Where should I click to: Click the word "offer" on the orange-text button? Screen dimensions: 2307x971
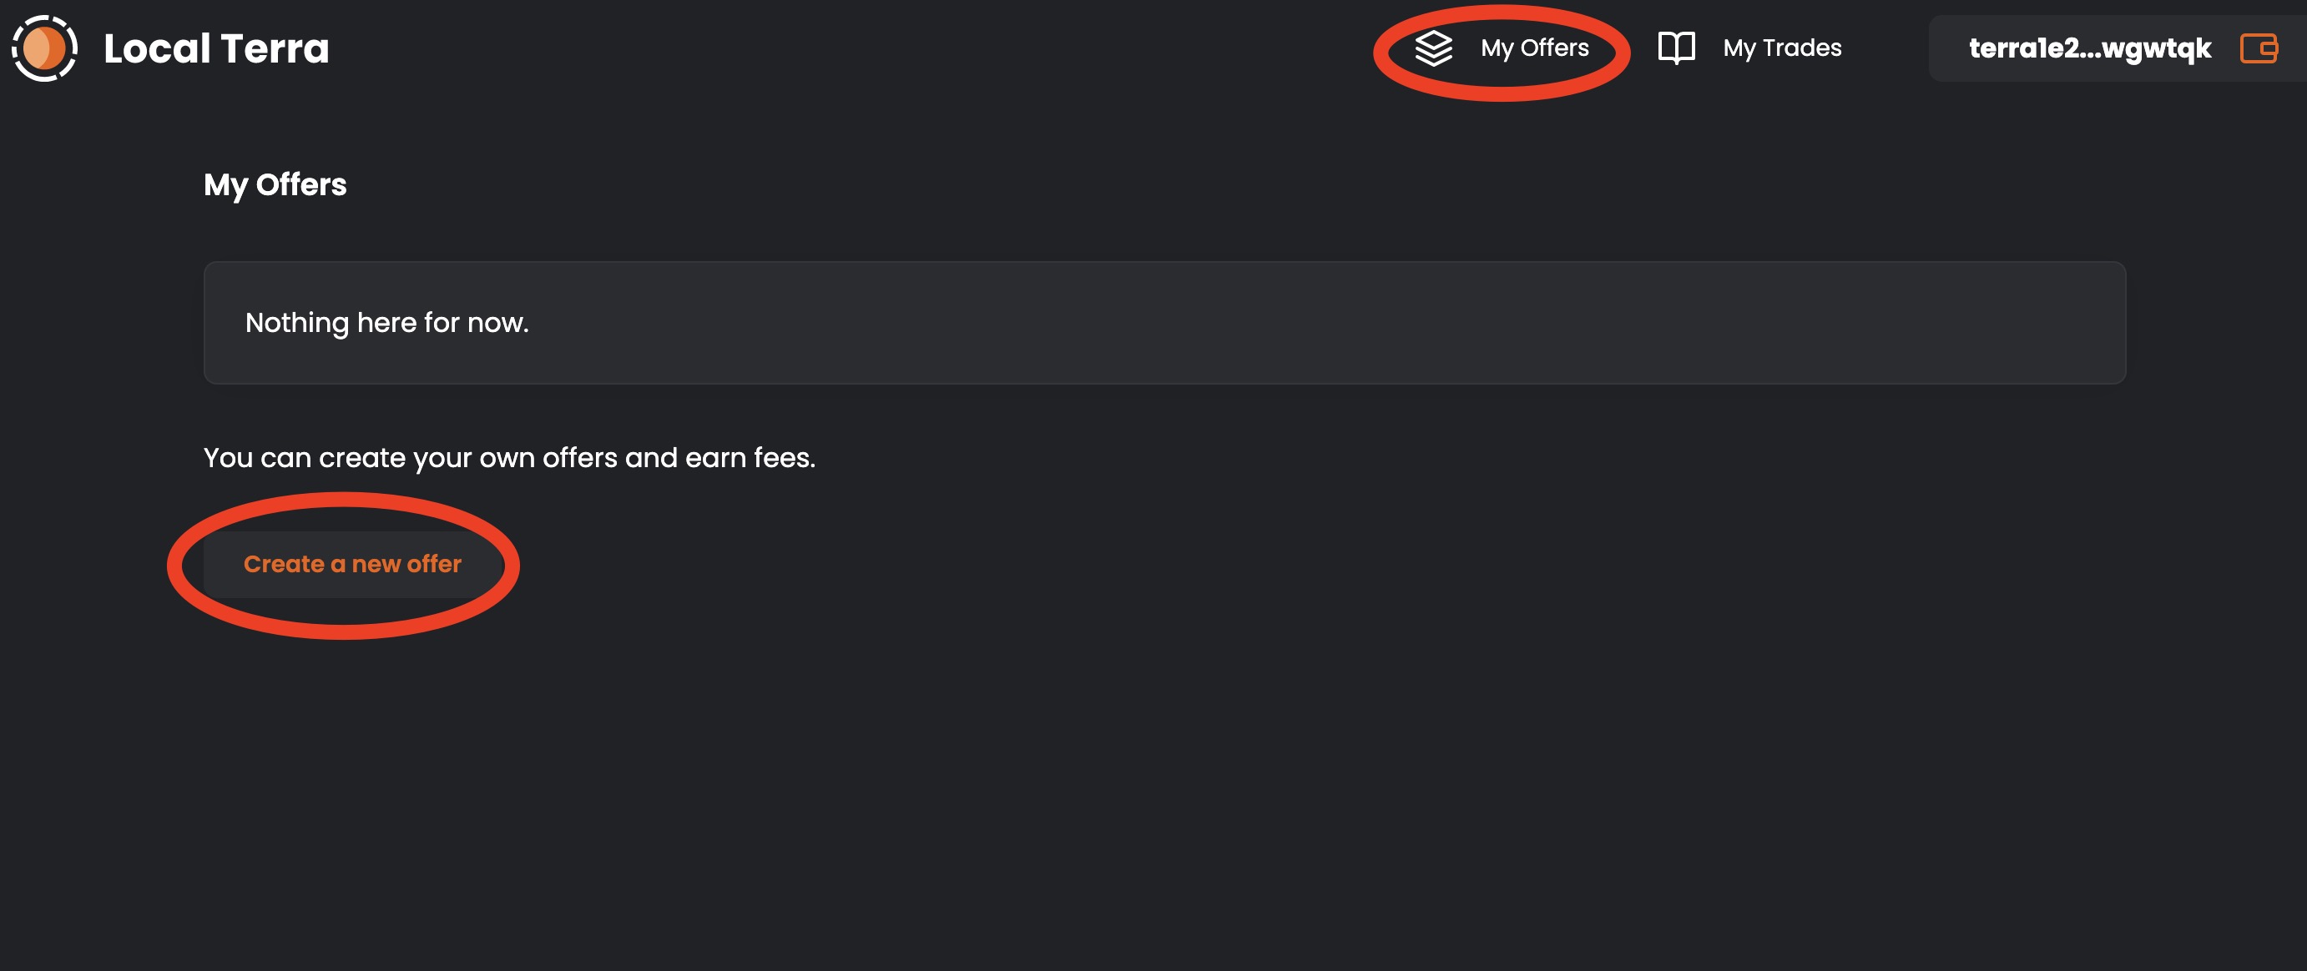coord(434,564)
